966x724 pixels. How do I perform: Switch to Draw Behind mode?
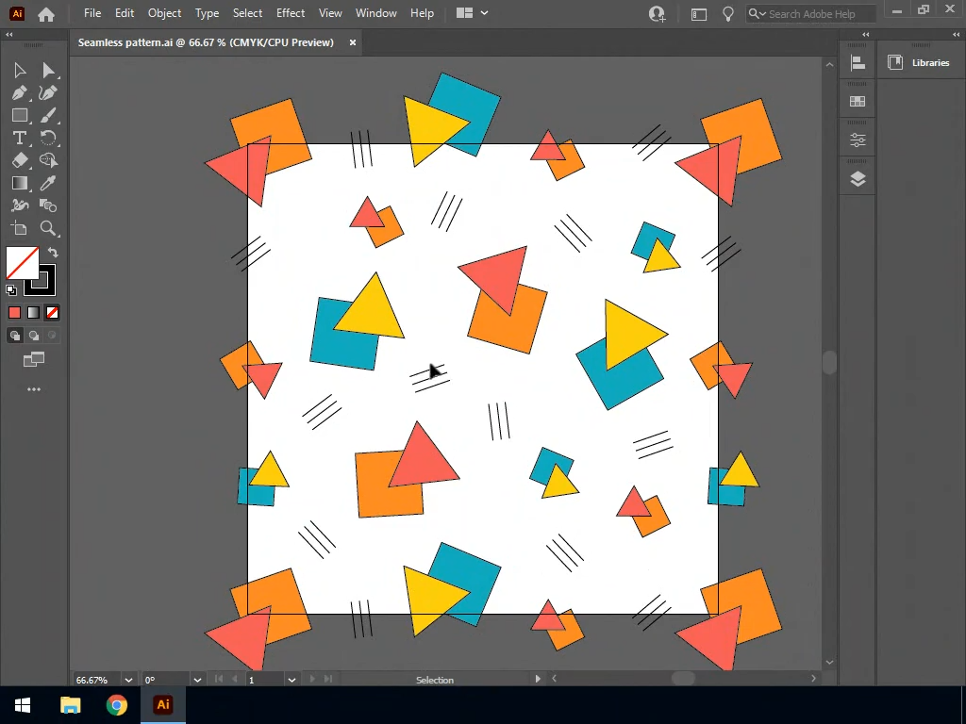34,336
